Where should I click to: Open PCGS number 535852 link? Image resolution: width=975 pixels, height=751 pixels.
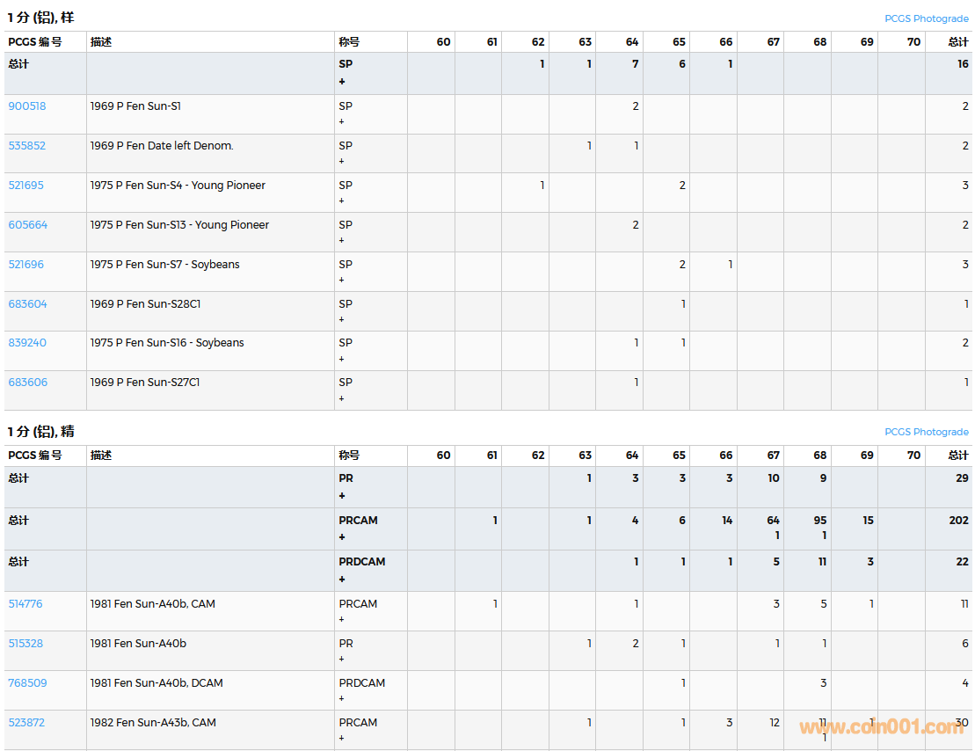27,146
